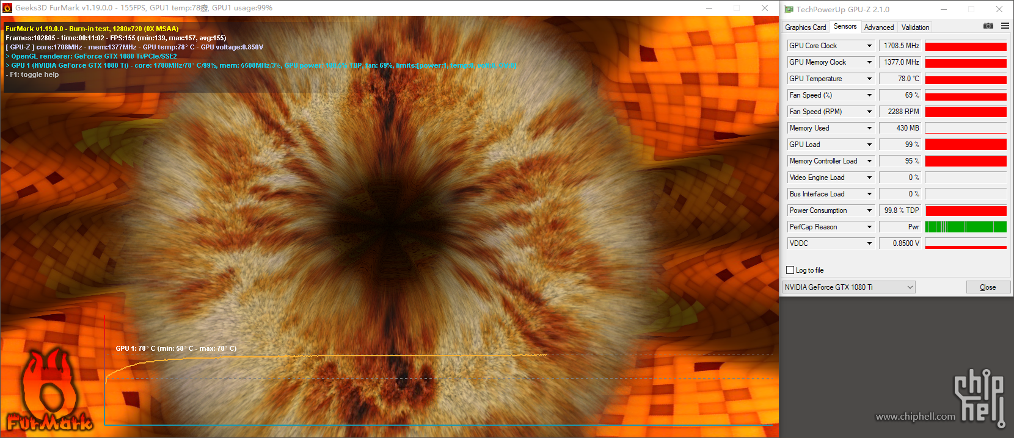
Task: Switch to the Advanced tab
Action: [x=878, y=27]
